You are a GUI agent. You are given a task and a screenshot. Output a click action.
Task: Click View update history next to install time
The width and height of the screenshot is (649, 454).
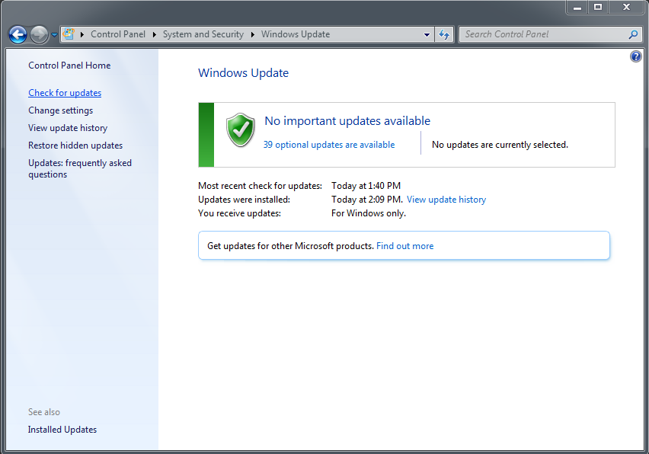446,200
